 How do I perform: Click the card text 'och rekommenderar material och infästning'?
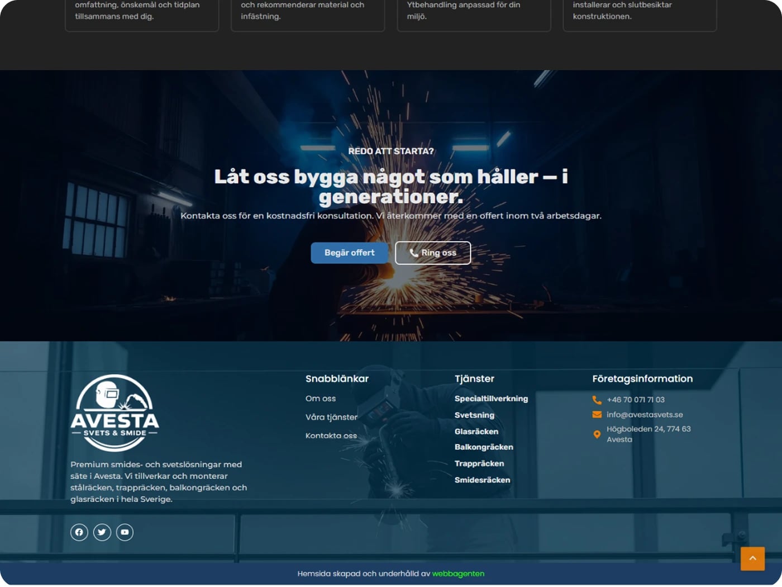pyautogui.click(x=302, y=11)
